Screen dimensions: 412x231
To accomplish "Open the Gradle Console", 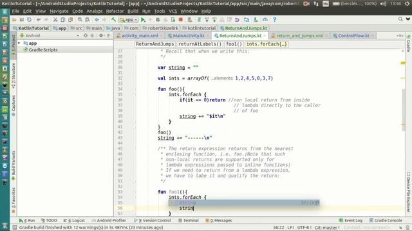I will tap(386, 221).
